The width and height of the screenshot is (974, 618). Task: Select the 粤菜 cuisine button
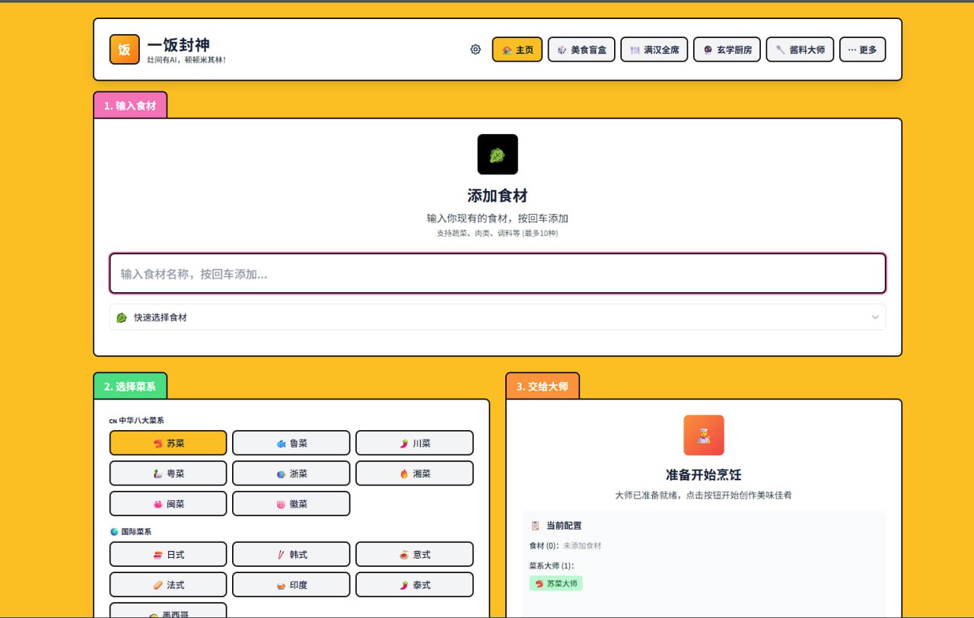168,473
